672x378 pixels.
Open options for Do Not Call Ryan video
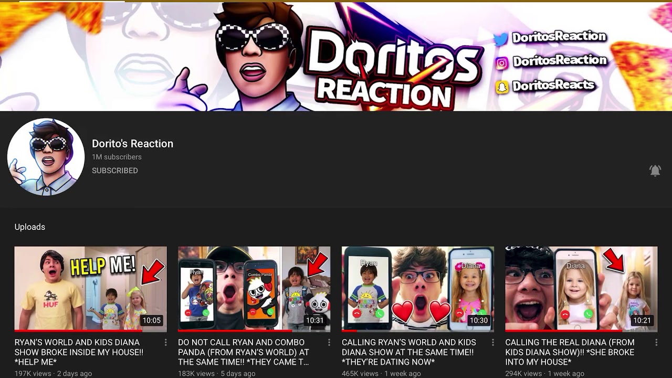pos(329,342)
